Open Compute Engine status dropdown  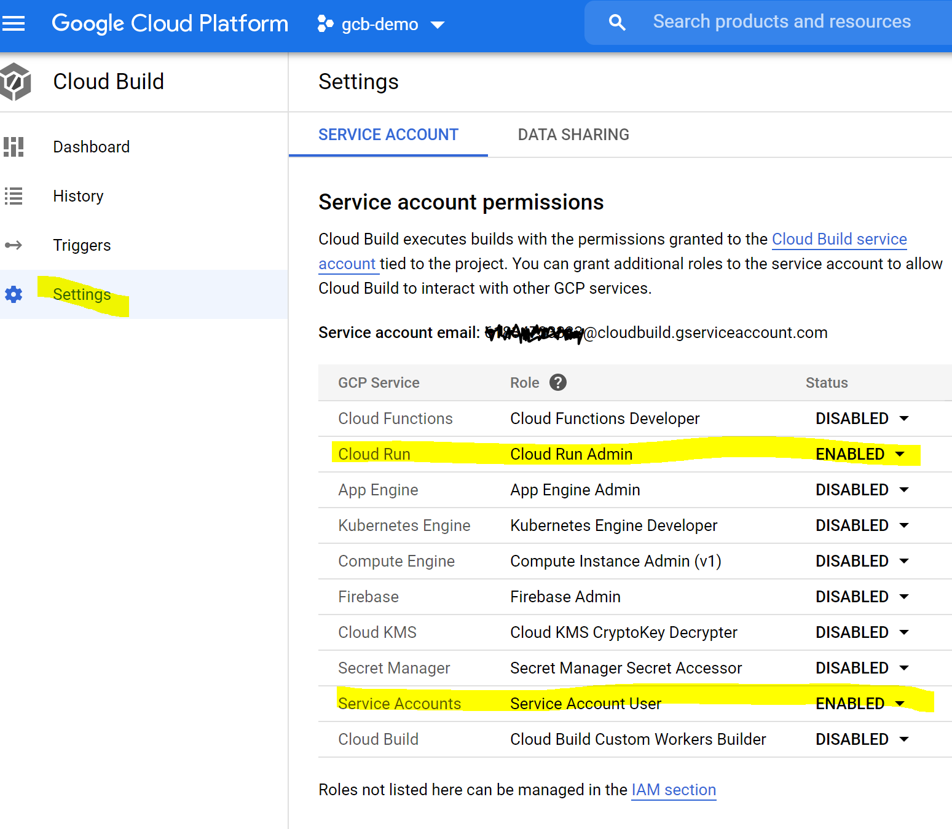(x=862, y=561)
